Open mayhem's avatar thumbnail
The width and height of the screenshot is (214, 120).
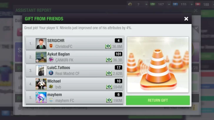pyautogui.click(x=41, y=97)
